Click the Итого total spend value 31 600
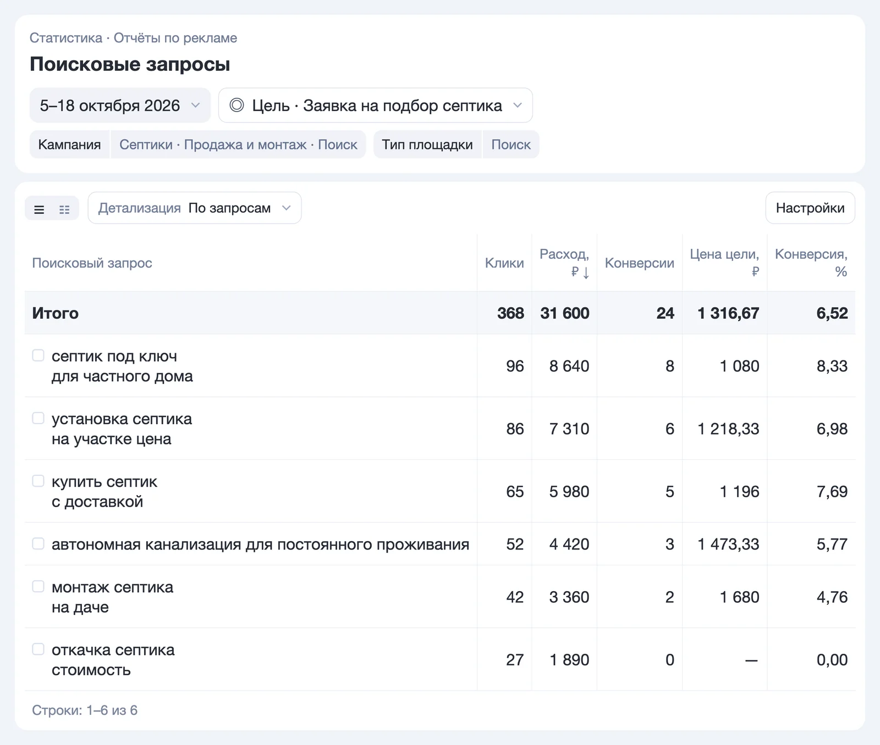Image resolution: width=880 pixels, height=745 pixels. point(565,313)
